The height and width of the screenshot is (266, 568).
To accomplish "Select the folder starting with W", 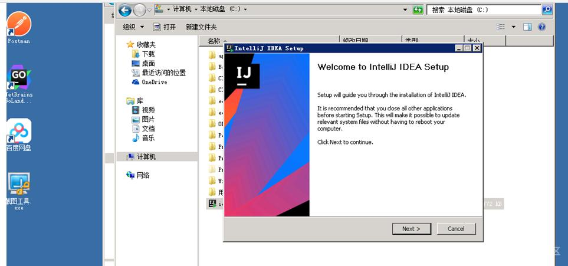I will point(215,180).
